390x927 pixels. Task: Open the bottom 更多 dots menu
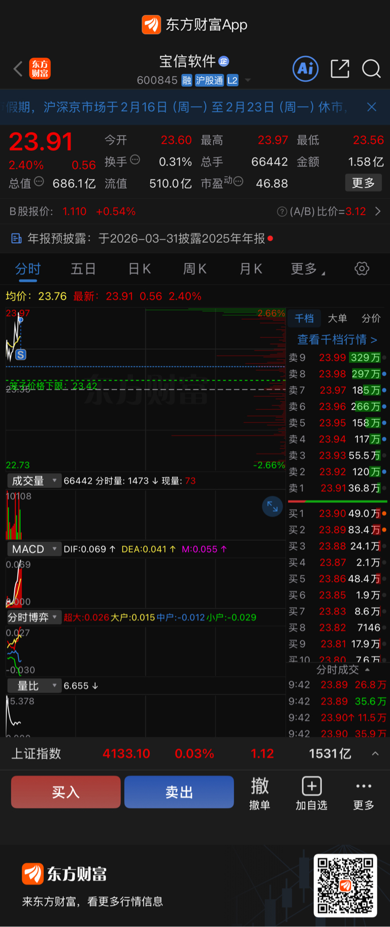[x=364, y=793]
